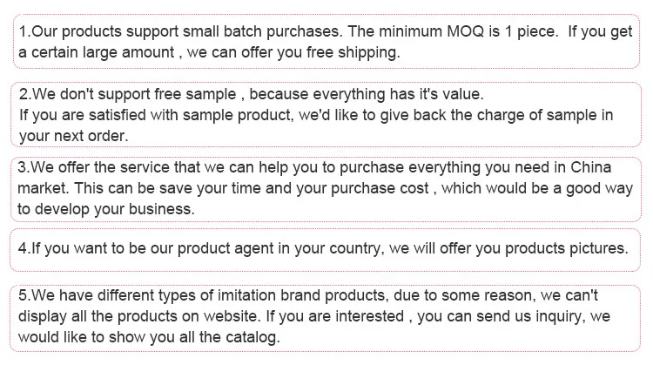Image resolution: width=653 pixels, height=365 pixels.
Task: Click the "display all the products on website" text
Action: point(133,316)
